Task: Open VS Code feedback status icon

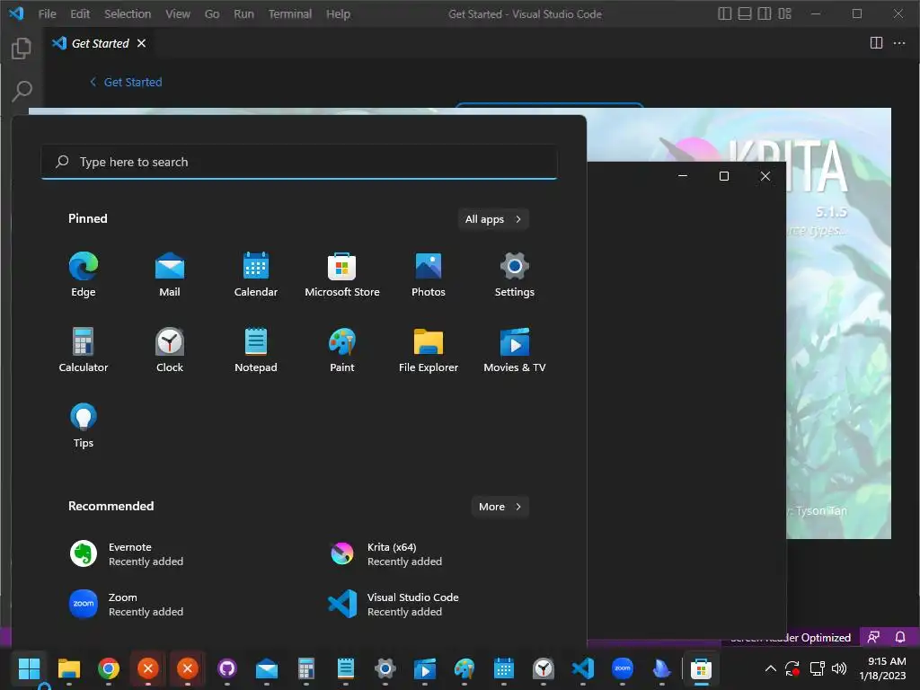Action: pos(873,637)
